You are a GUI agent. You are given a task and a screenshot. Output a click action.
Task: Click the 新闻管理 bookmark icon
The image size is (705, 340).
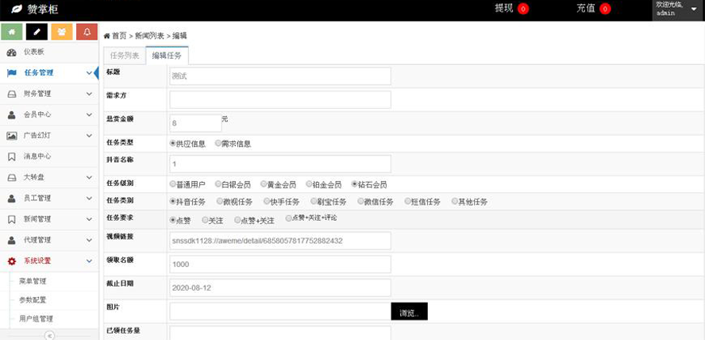[x=12, y=219]
